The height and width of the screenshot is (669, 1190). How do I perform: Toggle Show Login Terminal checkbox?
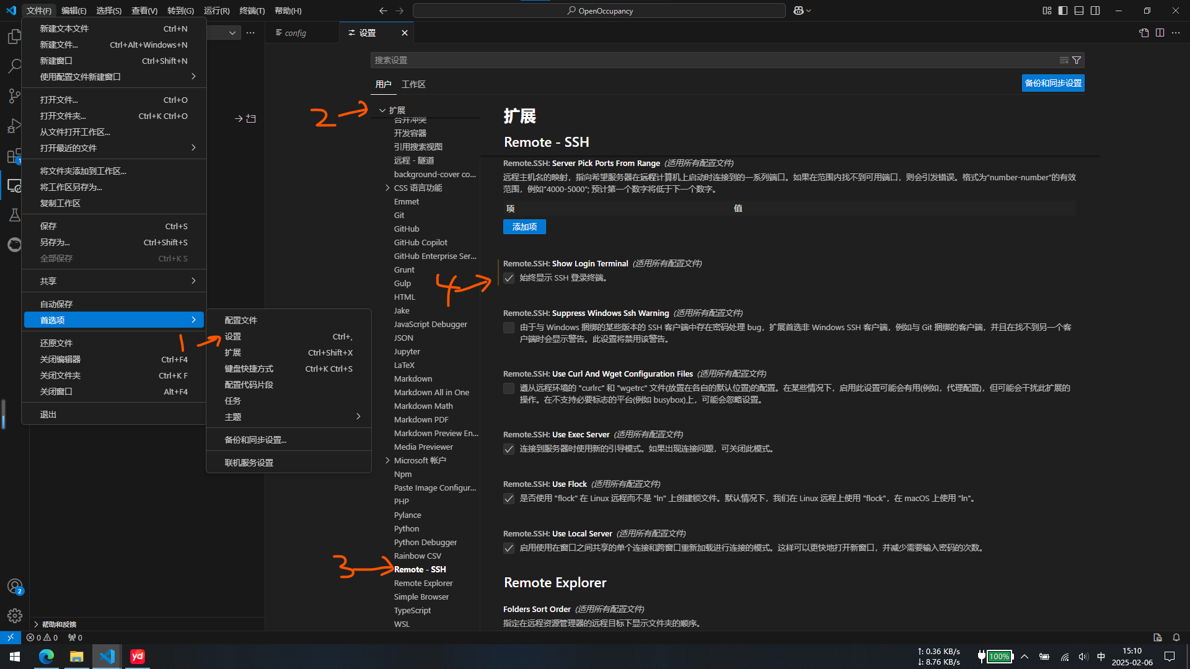509,278
